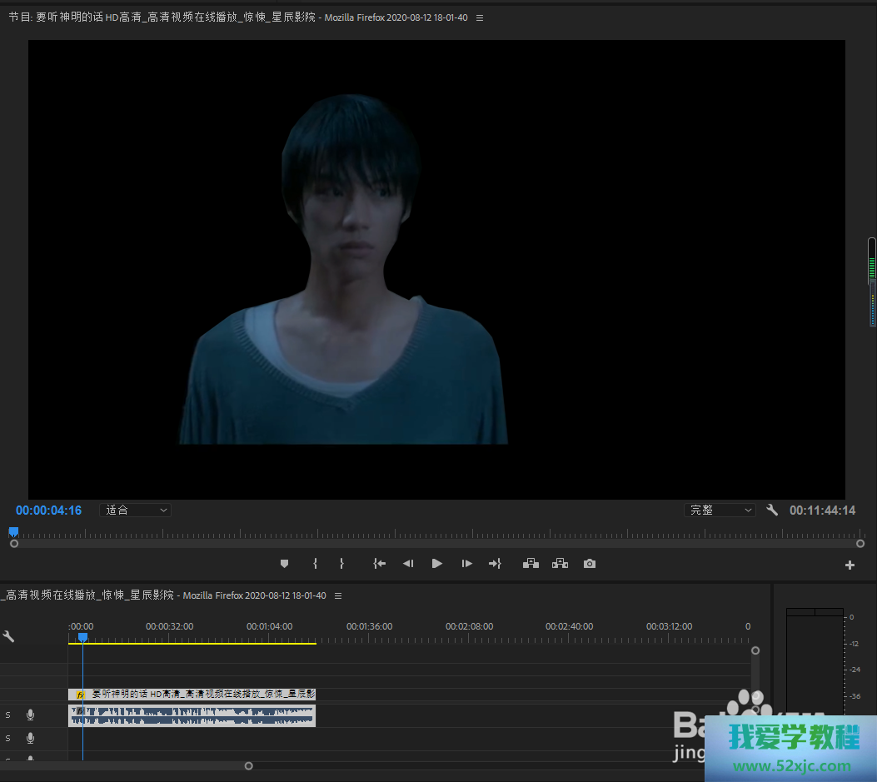Step back one frame

(408, 564)
